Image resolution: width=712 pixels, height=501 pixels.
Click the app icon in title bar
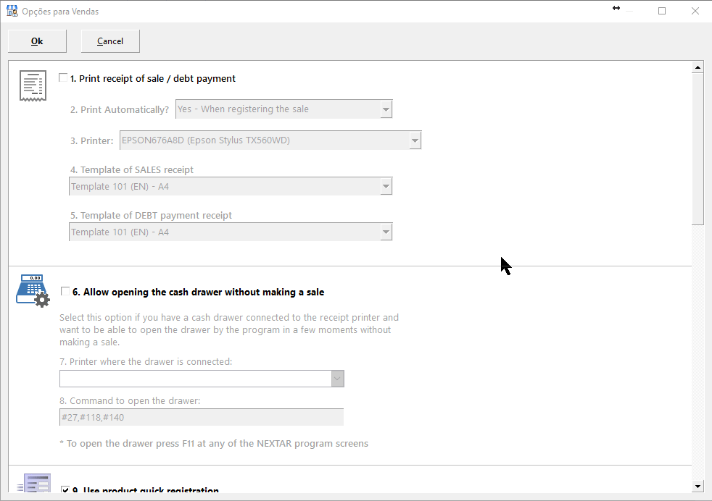12,11
